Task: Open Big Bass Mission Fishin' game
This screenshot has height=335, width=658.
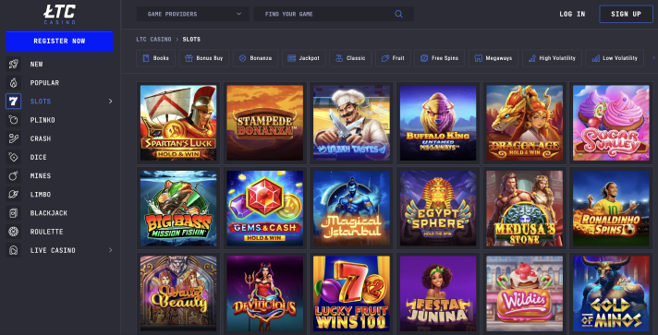Action: point(178,209)
